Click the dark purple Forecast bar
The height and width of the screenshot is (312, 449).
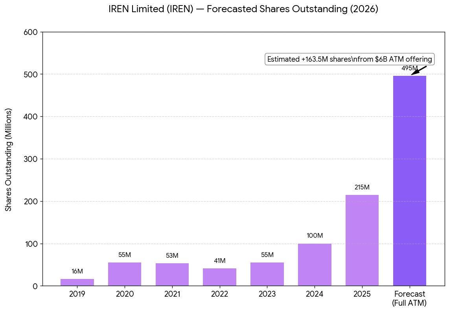click(x=409, y=181)
